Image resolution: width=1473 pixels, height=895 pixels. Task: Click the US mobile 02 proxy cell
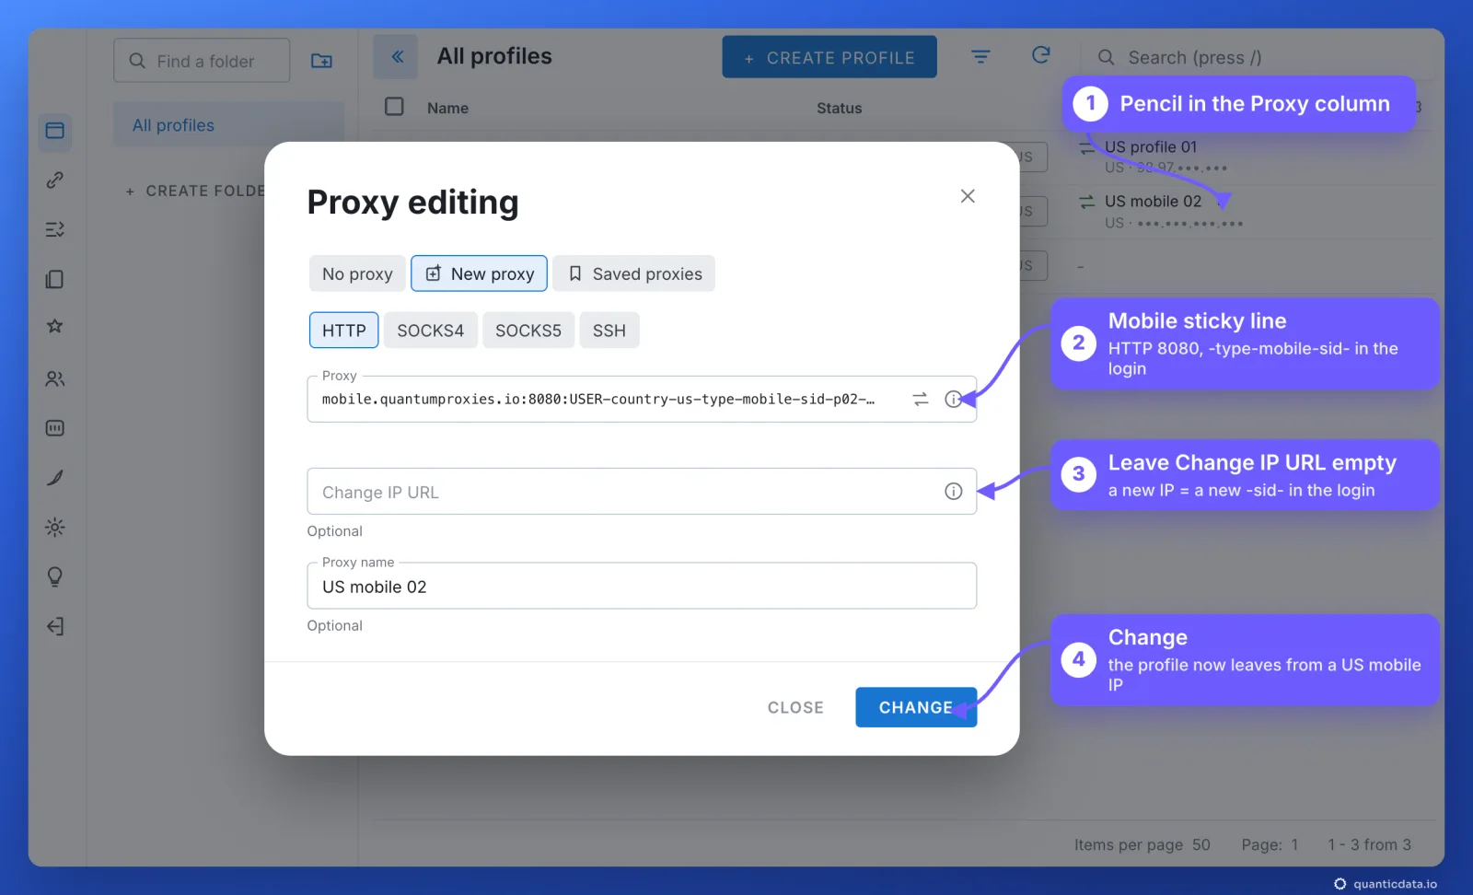pyautogui.click(x=1162, y=212)
